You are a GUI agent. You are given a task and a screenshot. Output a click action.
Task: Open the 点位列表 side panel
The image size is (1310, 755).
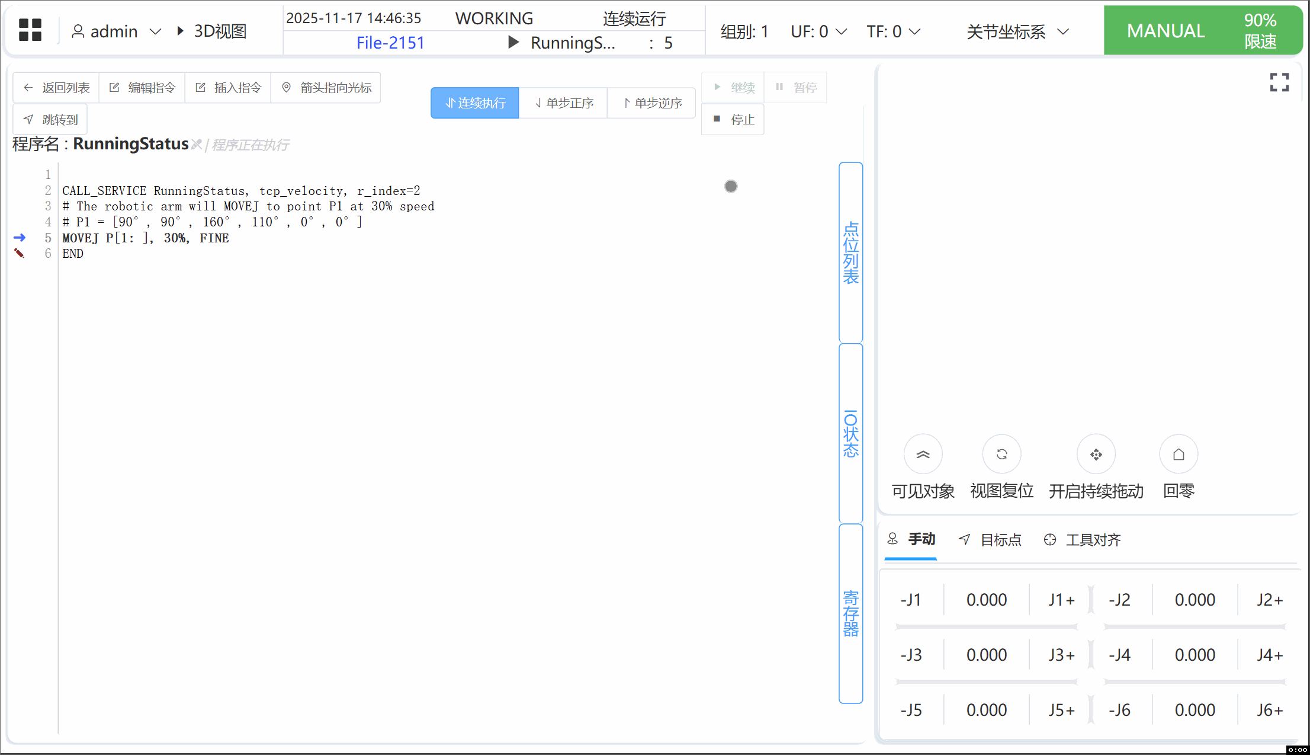pos(850,252)
